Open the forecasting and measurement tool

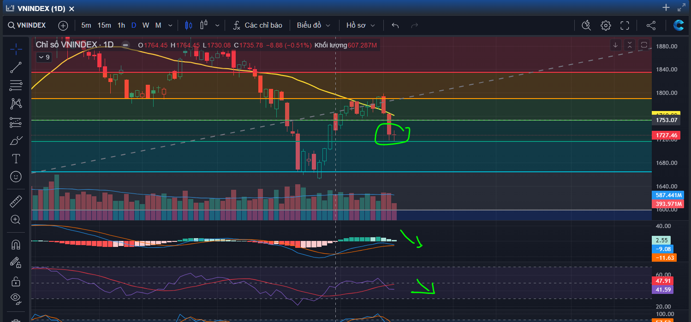pos(16,122)
